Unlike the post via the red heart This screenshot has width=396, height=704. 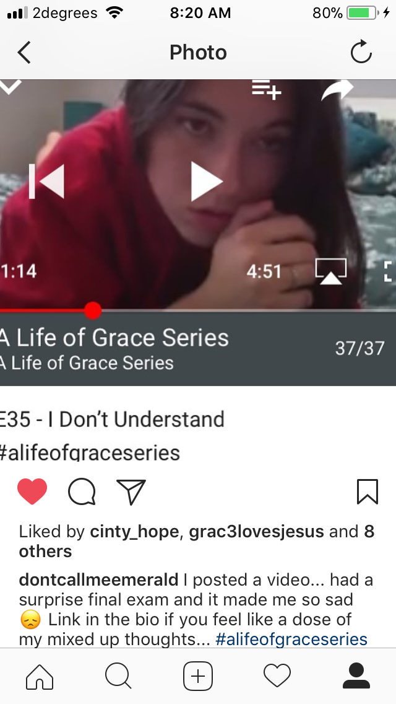32,491
